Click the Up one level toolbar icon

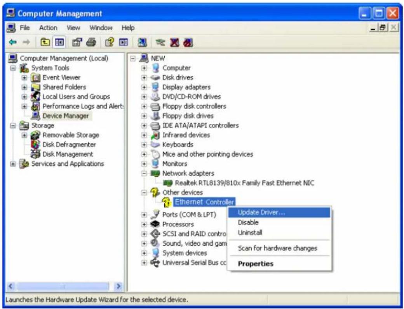pos(45,42)
